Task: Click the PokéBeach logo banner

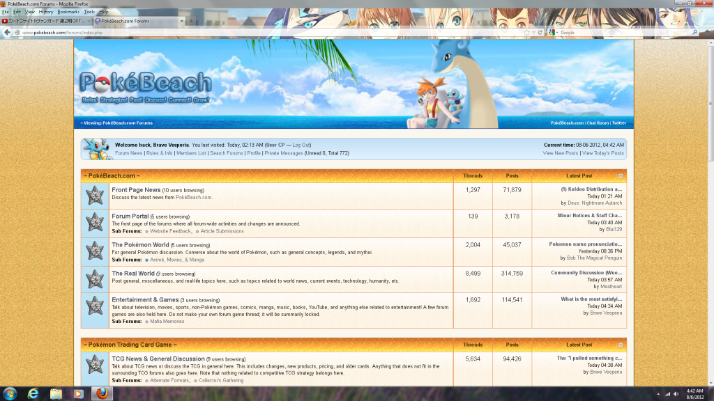Action: 145,86
